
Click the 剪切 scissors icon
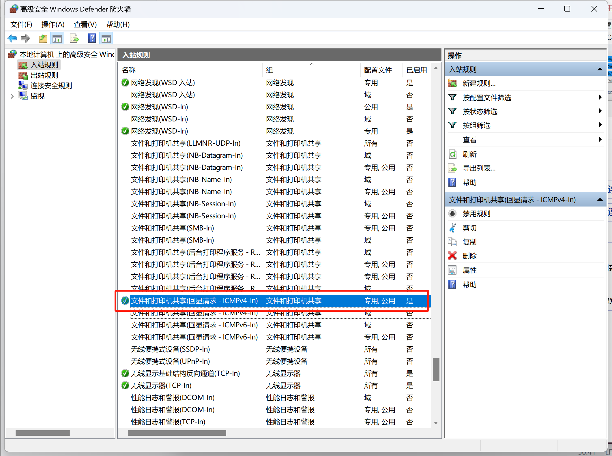click(452, 228)
